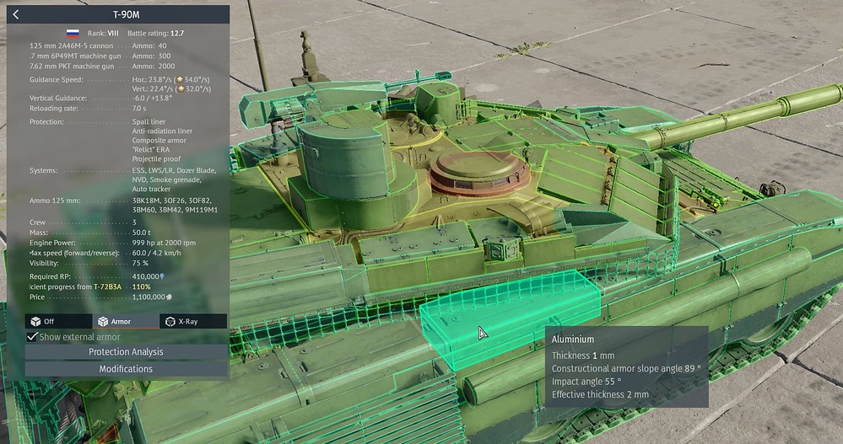Click Vertical Guidance -6.0 / +13.8° value
The height and width of the screenshot is (444, 843).
coord(152,99)
